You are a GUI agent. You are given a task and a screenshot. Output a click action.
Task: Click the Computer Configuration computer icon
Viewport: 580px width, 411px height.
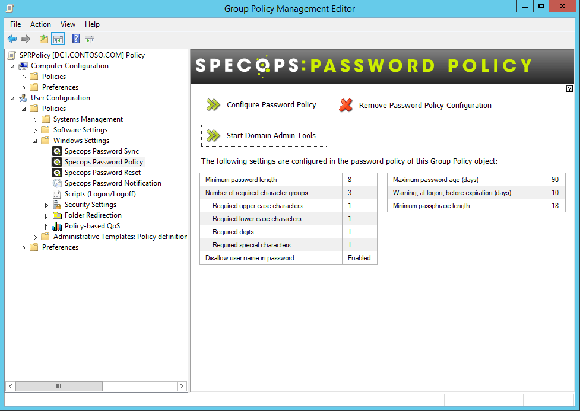(23, 66)
